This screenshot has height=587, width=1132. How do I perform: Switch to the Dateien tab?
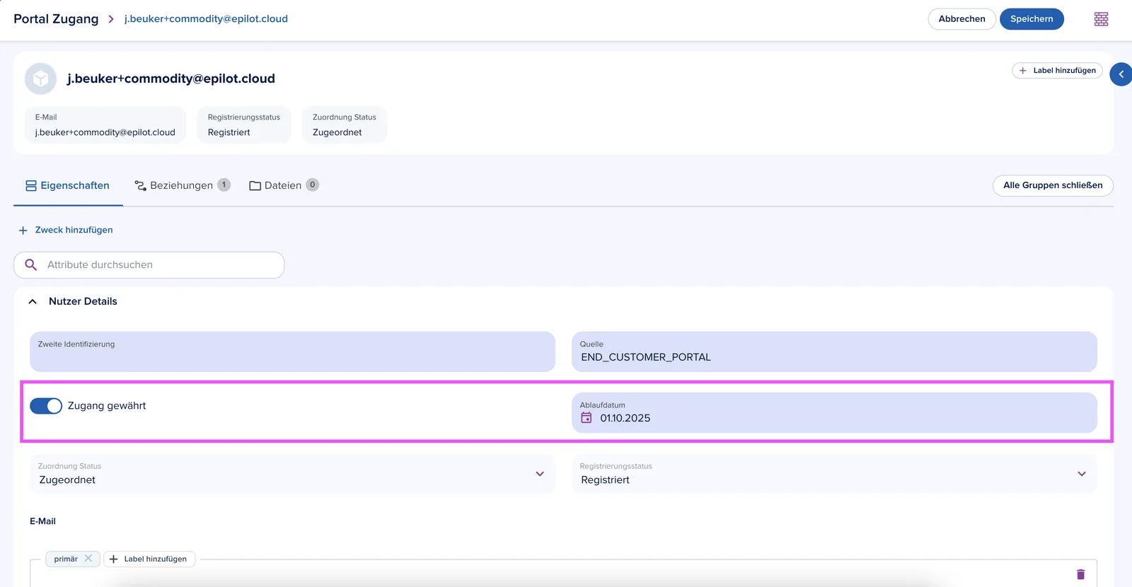(284, 185)
